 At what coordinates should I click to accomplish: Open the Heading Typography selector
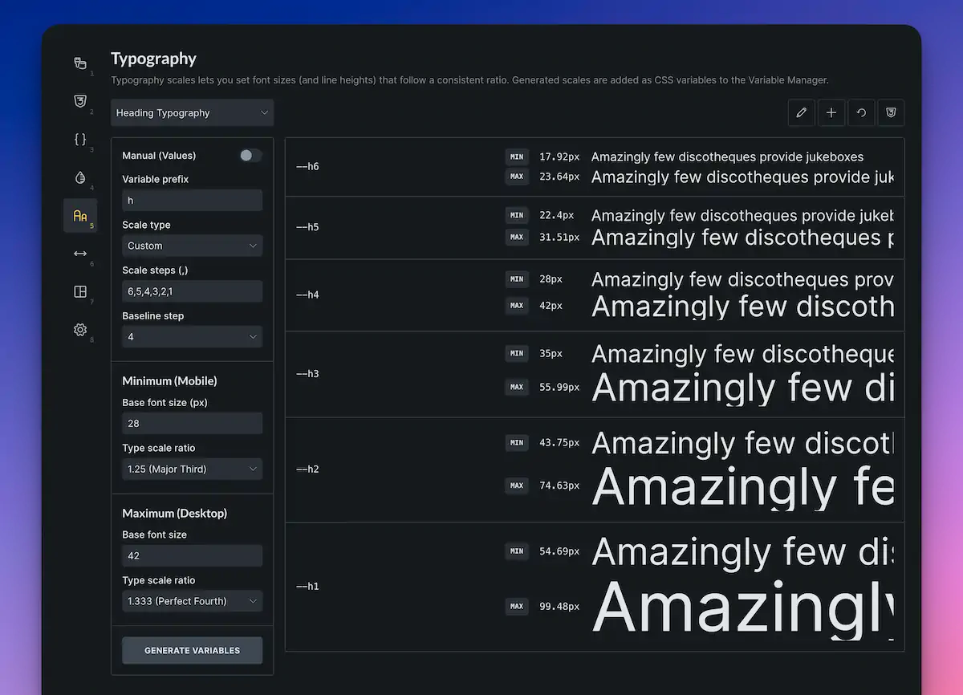[192, 112]
